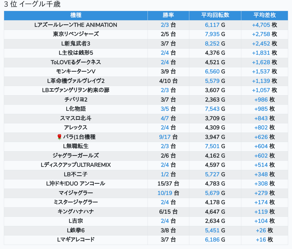Click the 機種 column header
This screenshot has width=292, height=249.
pos(76,15)
